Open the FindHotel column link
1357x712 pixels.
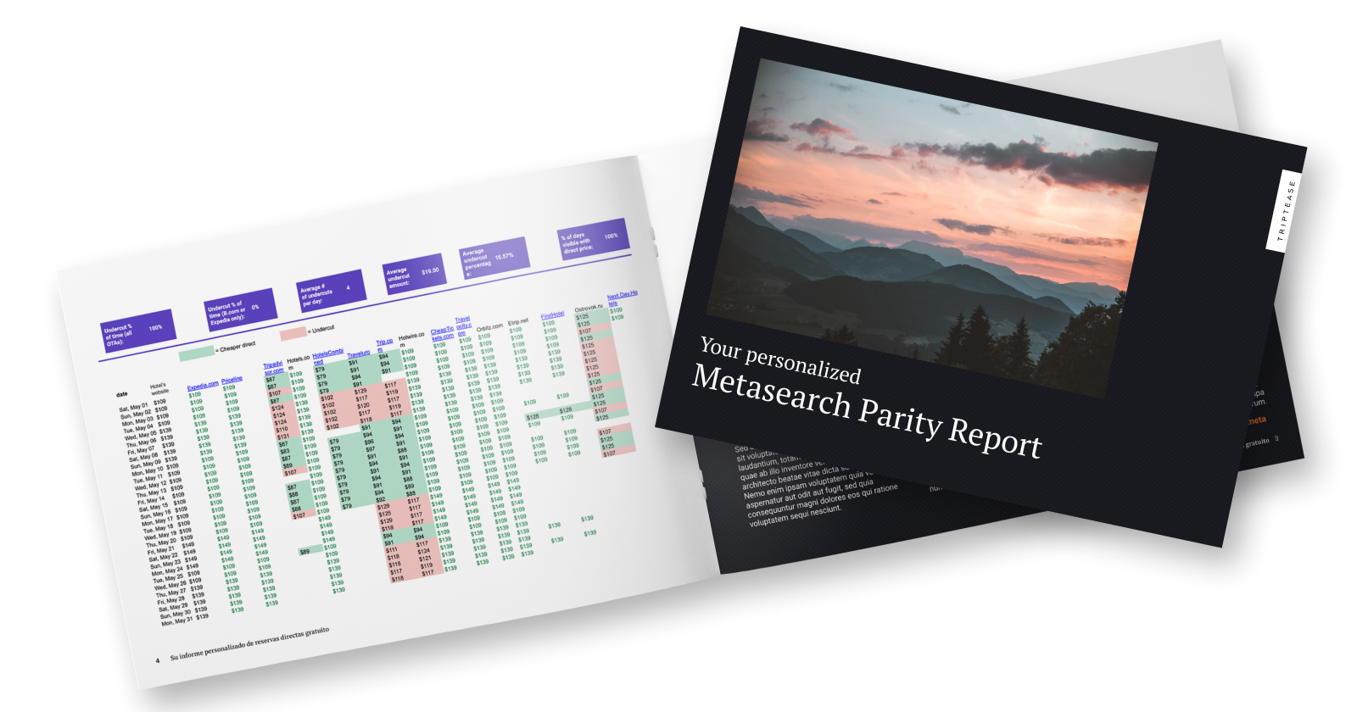tap(552, 314)
